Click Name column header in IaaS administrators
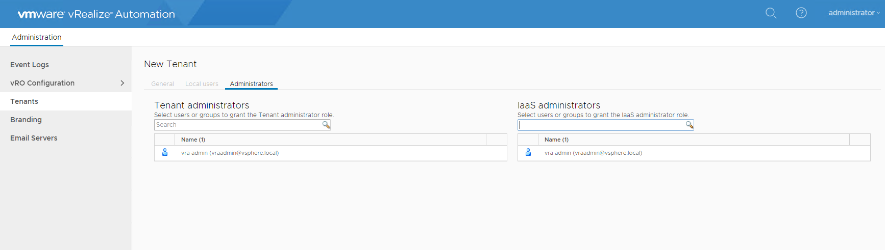The width and height of the screenshot is (885, 250). 556,140
